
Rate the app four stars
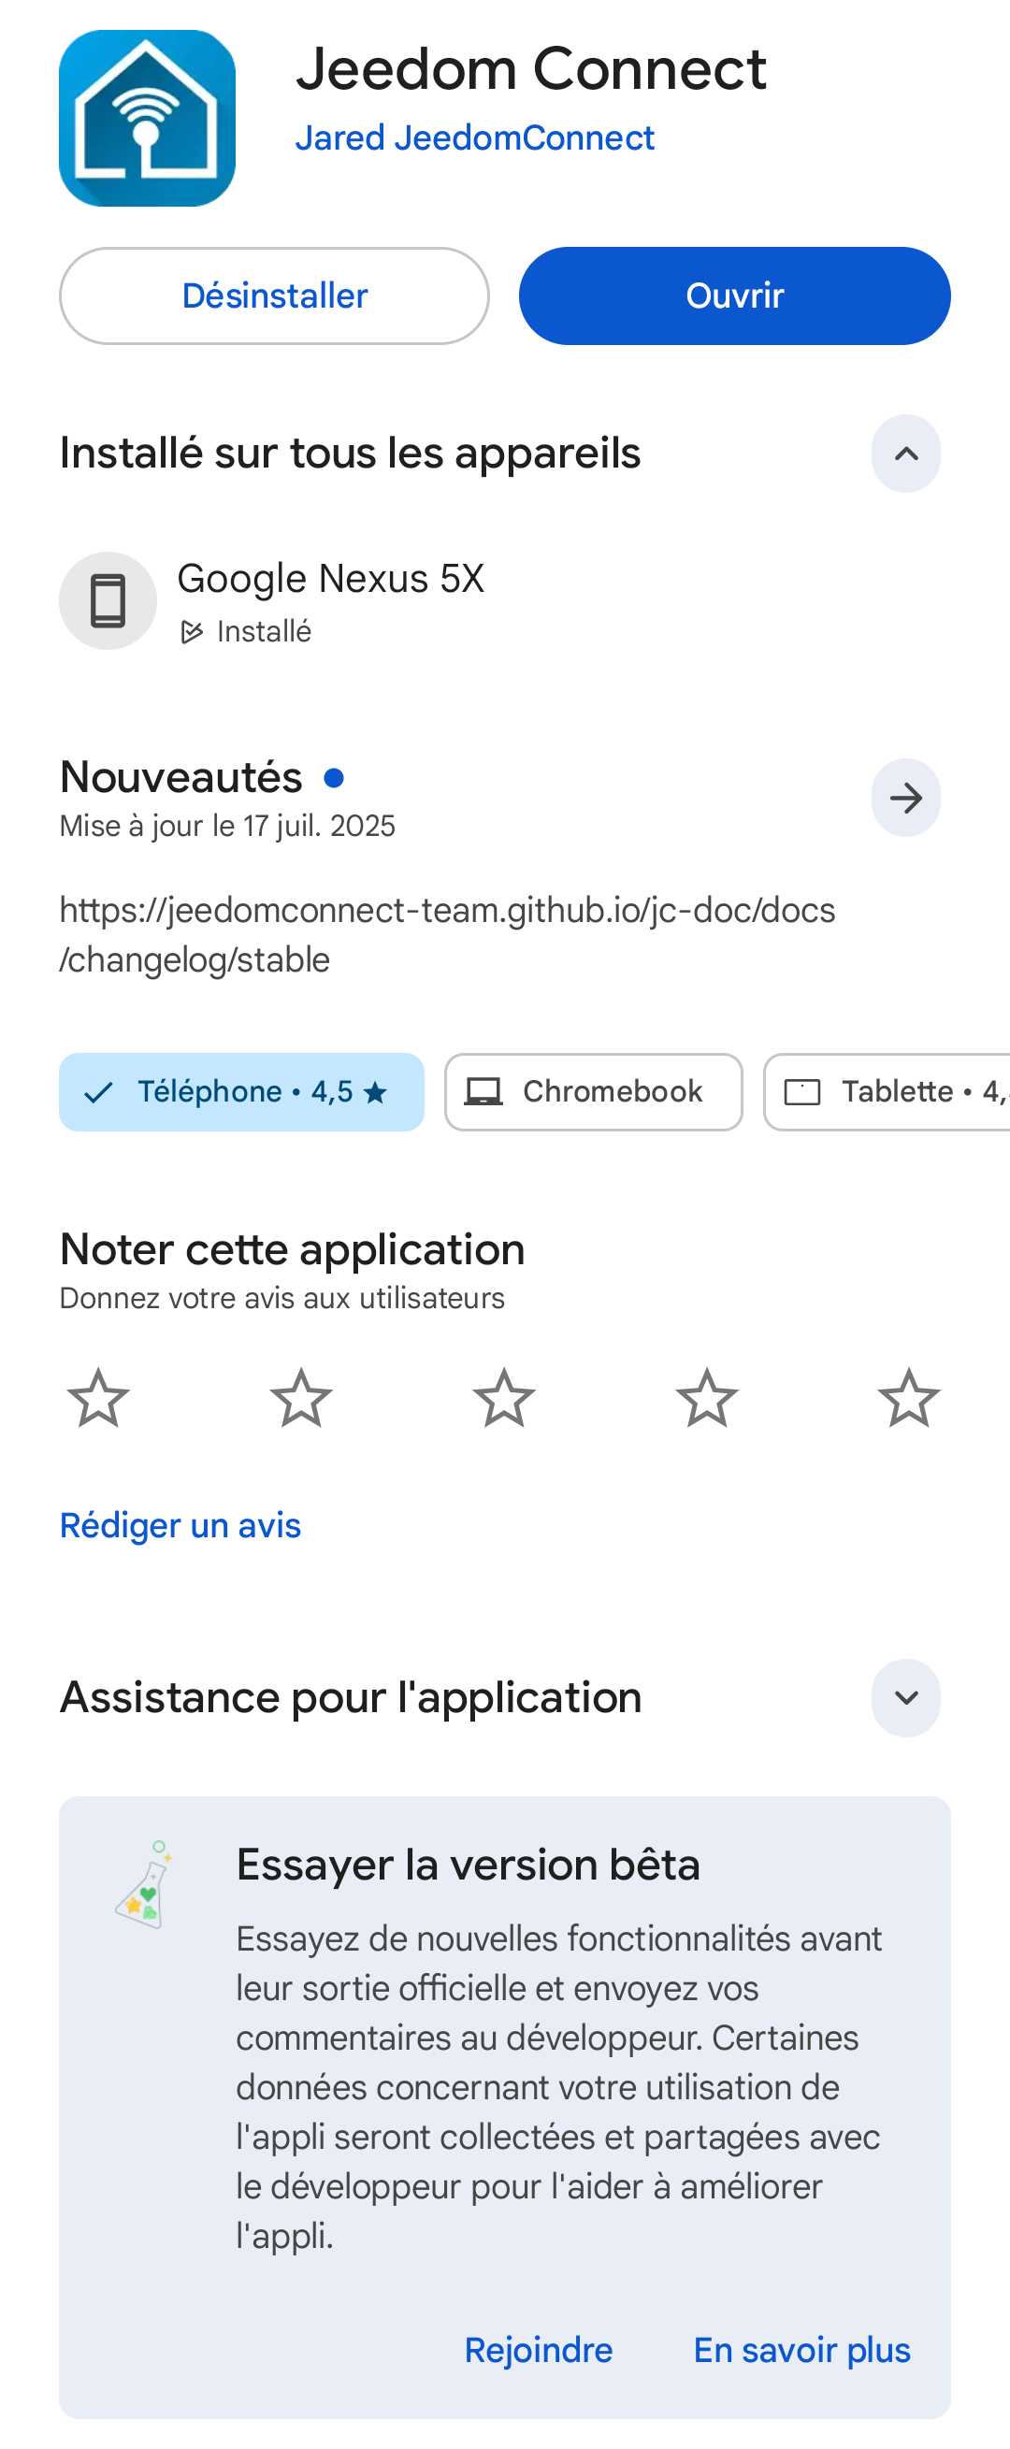(x=707, y=1399)
